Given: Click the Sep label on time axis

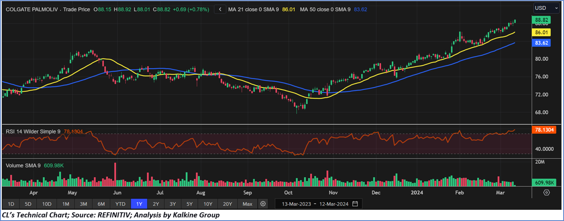Looking at the screenshot, I should 248,193.
